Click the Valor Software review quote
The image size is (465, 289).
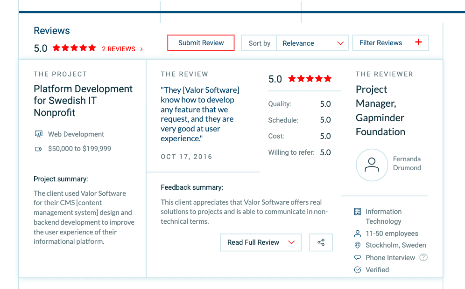[x=200, y=114]
